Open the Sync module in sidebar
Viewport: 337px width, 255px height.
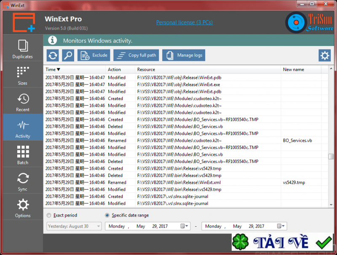pos(23,180)
